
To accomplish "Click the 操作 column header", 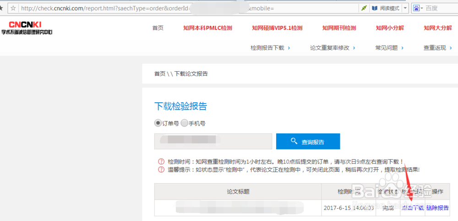I will pyautogui.click(x=437, y=192).
